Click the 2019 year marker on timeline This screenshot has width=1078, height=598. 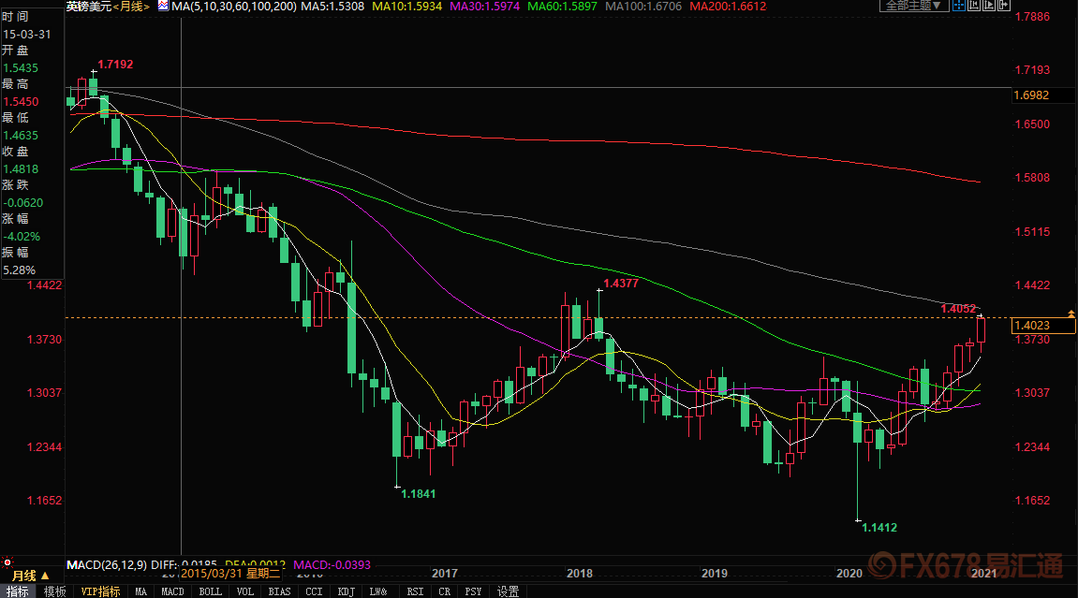(x=715, y=574)
